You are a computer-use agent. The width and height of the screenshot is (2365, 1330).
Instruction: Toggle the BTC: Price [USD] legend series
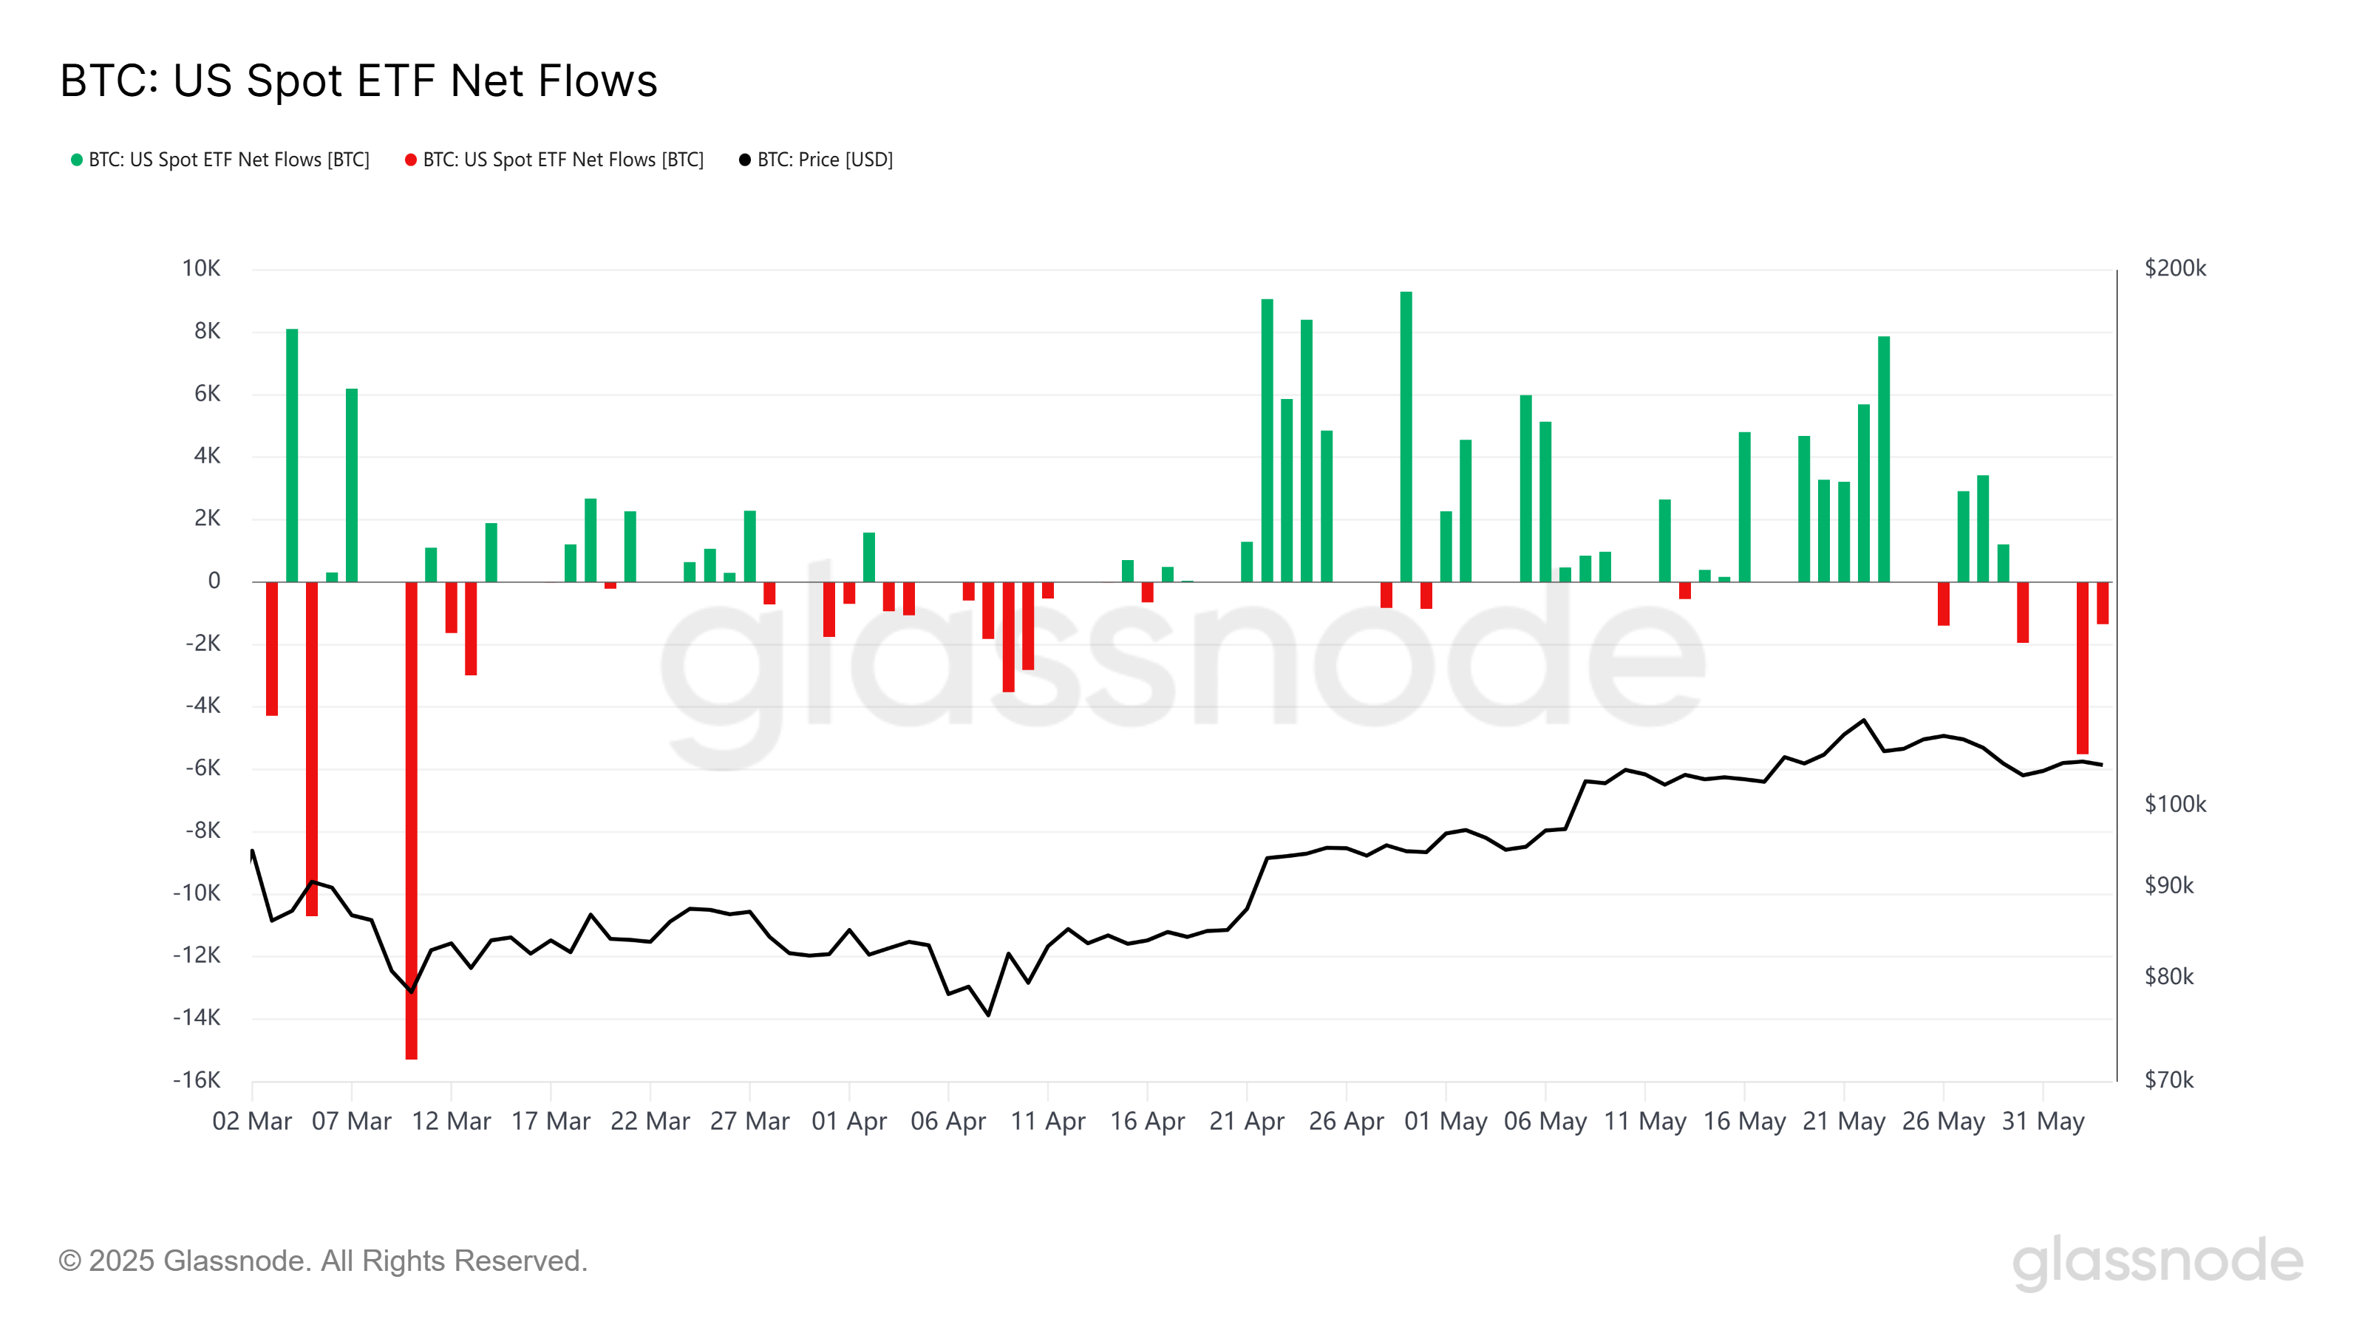[x=825, y=160]
